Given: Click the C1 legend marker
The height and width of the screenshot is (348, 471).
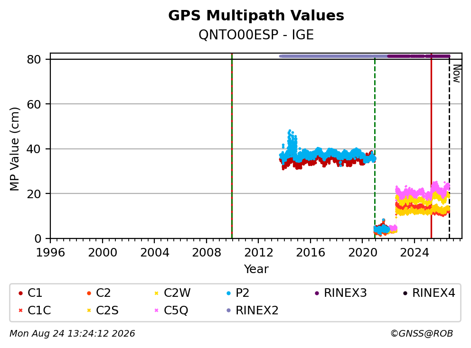Looking at the screenshot, I should [20, 293].
